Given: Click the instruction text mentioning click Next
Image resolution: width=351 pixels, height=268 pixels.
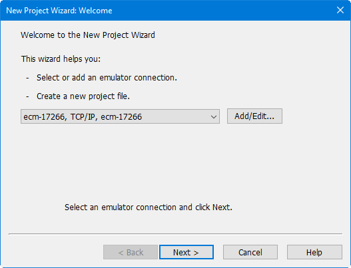Looking at the screenshot, I should 149,207.
